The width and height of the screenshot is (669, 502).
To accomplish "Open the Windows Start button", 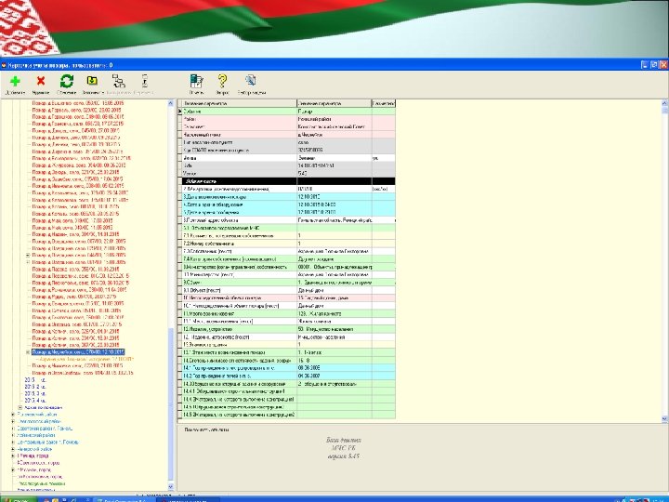I will pyautogui.click(x=19, y=497).
